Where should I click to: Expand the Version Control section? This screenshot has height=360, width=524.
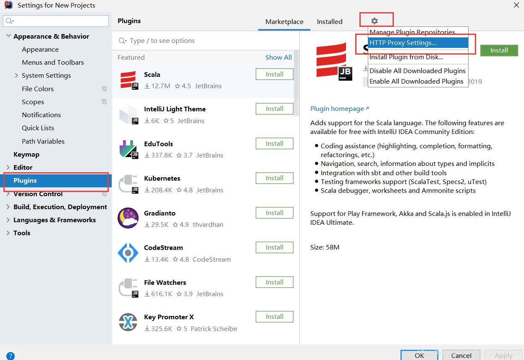8,194
